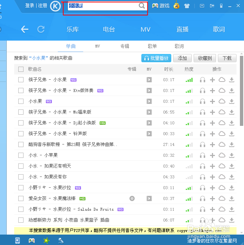The width and height of the screenshot is (244, 245).
Task: Check the box for Ktv版伴奏 row
Action: tap(21, 90)
